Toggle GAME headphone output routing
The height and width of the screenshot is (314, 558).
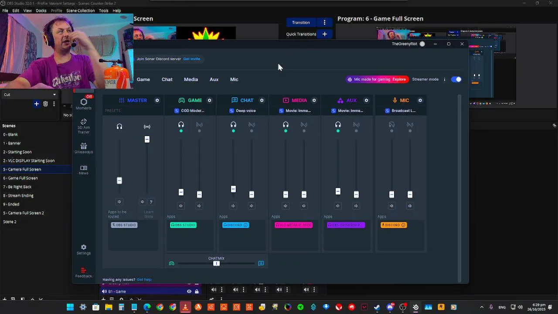pyautogui.click(x=181, y=125)
